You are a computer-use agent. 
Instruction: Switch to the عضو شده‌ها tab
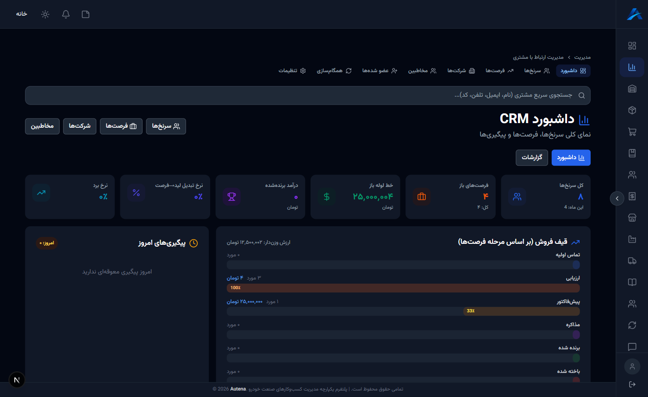pos(380,71)
